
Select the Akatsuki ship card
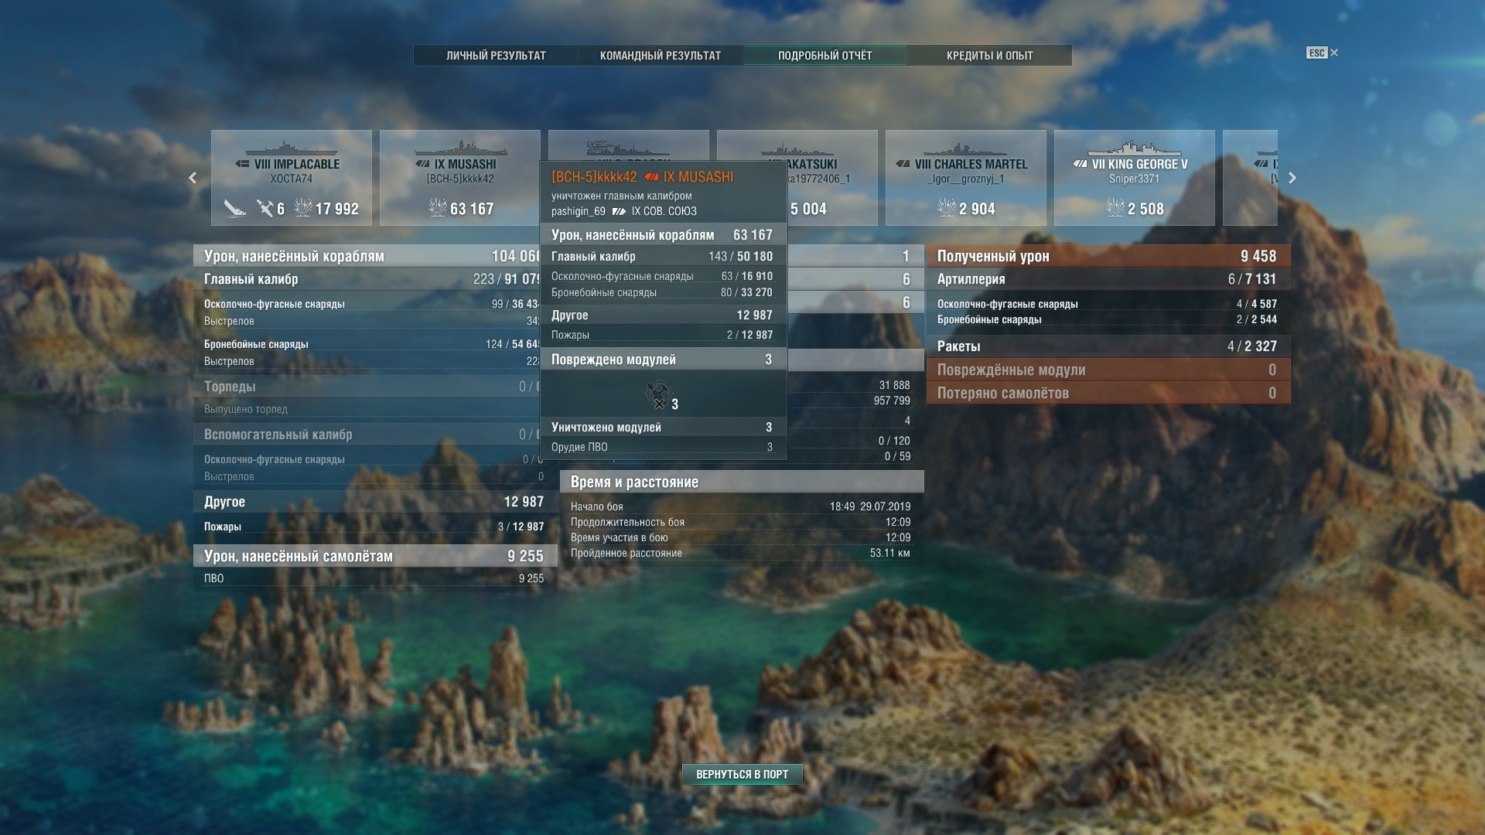pyautogui.click(x=832, y=178)
